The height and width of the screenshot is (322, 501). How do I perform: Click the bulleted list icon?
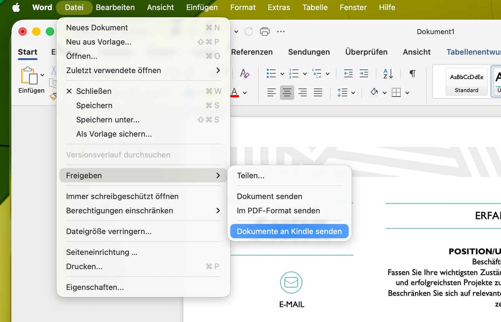pyautogui.click(x=271, y=74)
